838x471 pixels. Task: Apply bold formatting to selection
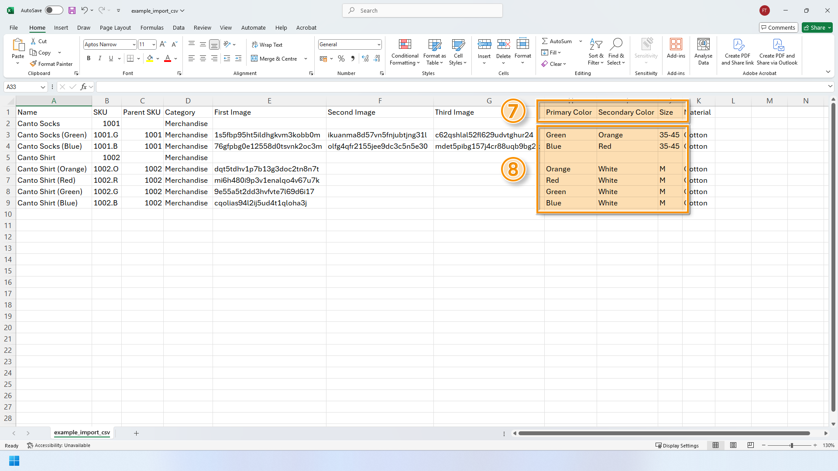click(89, 58)
